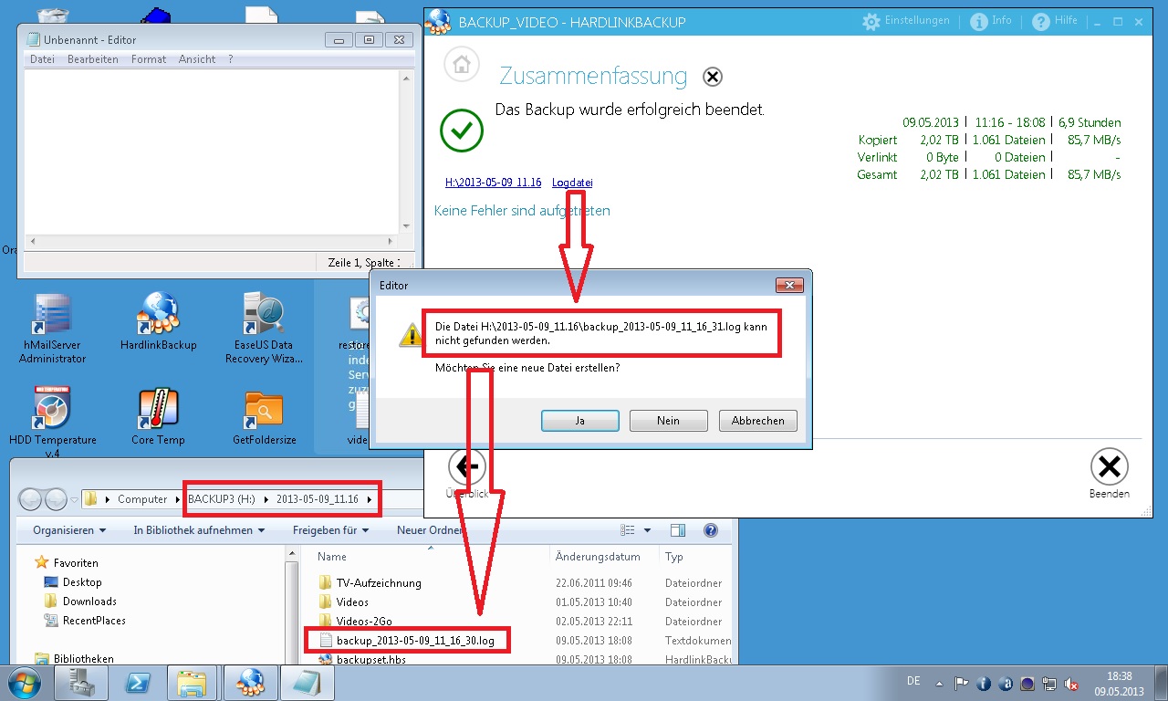Open the Format menu in Editor

pyautogui.click(x=149, y=59)
